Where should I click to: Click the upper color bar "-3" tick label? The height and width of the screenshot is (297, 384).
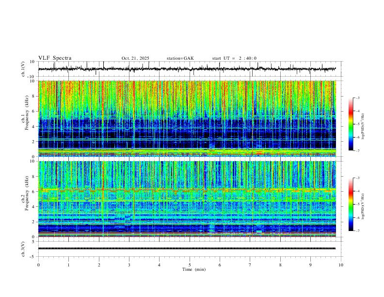coord(357,98)
